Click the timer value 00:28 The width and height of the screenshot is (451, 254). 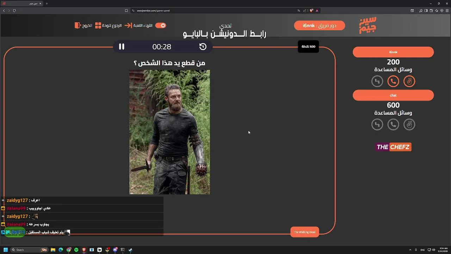pyautogui.click(x=162, y=47)
